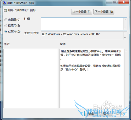This screenshot has height=120, width=131.
Task: Click the 支持的平台: label
Action: (x=31, y=33)
